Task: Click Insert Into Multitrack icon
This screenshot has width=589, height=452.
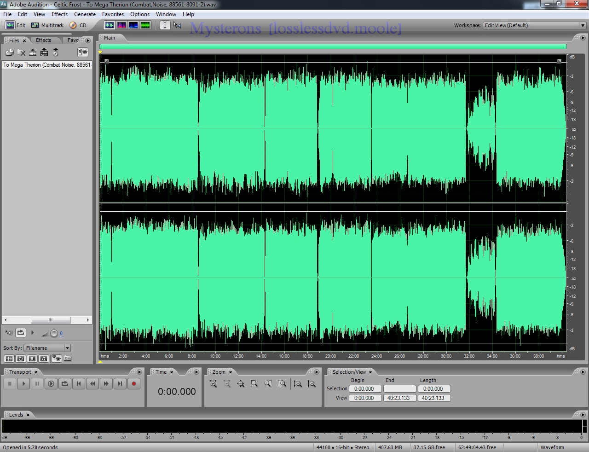Action: coord(44,52)
